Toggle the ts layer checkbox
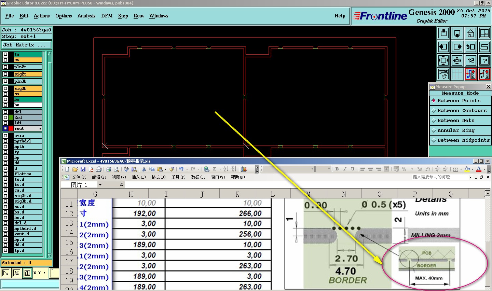 [5, 54]
